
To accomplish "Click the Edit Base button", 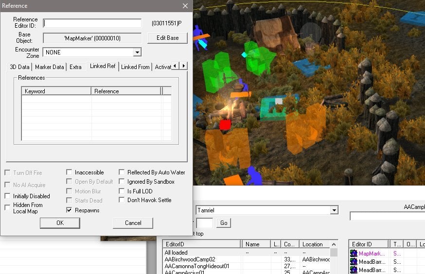I will tap(167, 38).
